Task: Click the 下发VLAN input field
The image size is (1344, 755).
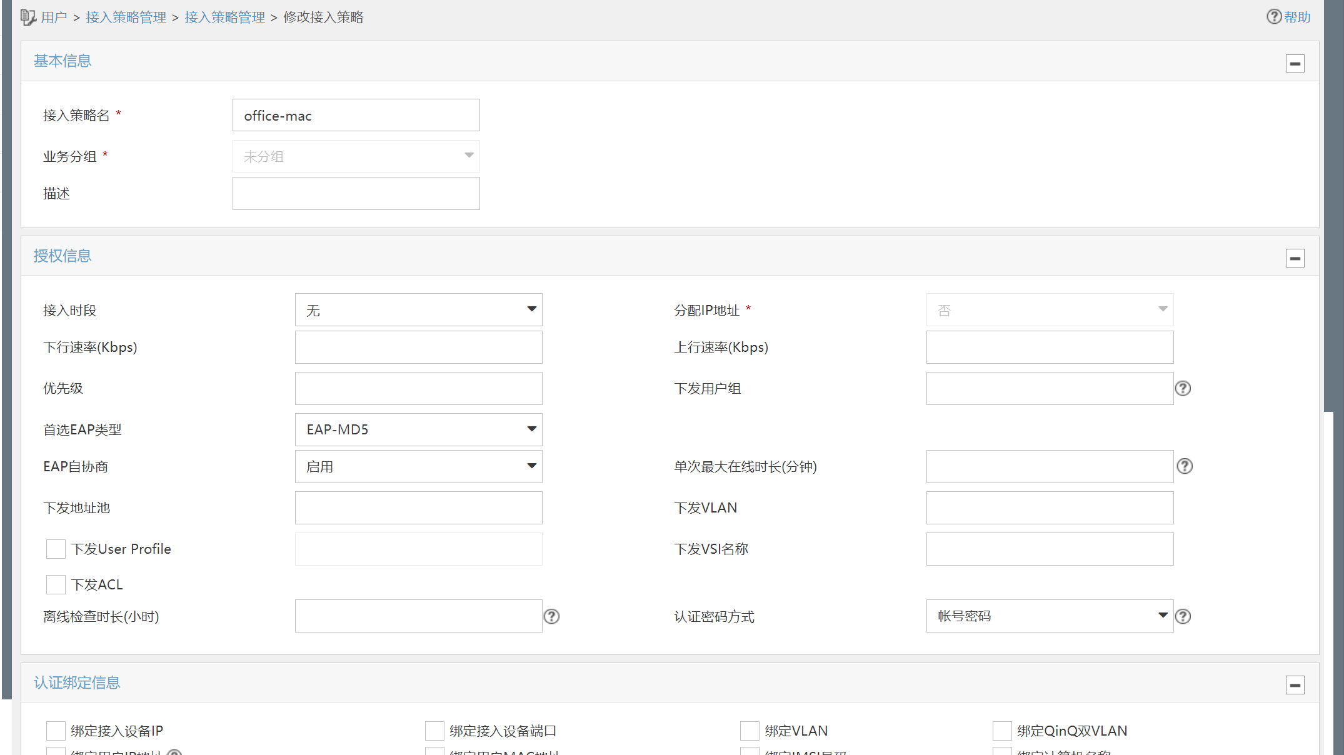Action: [1050, 507]
